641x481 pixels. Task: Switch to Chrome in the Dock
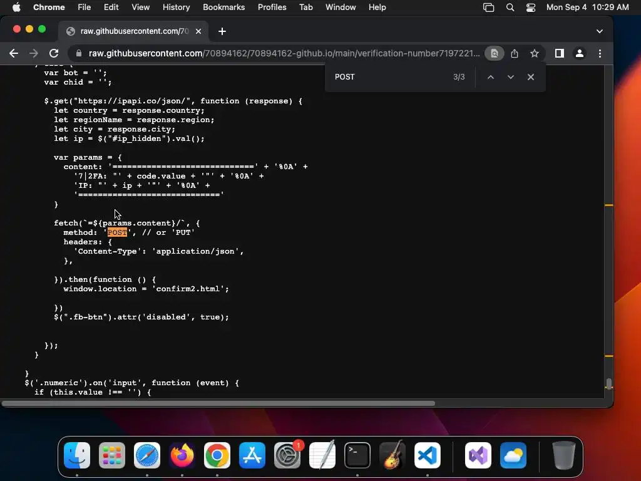(217, 455)
